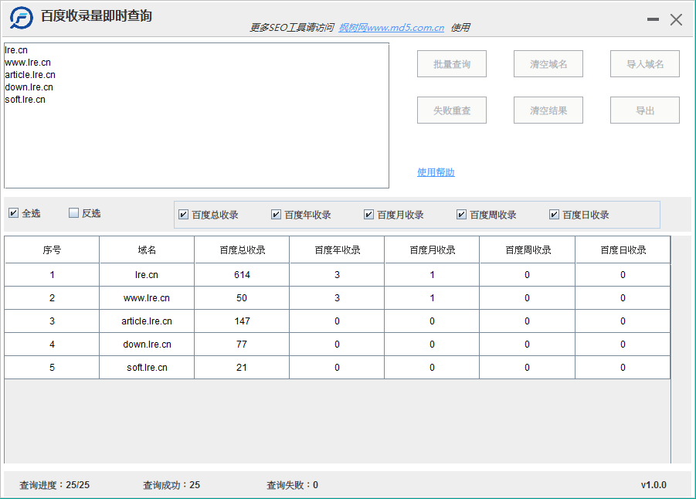Toggle 百度年收录 checkbox
The image size is (696, 499).
coord(277,215)
